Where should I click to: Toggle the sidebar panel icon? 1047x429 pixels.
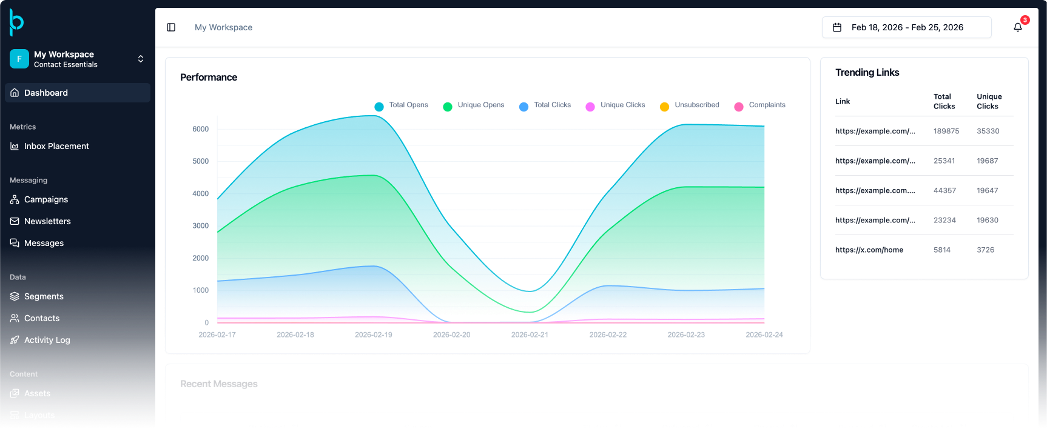[171, 27]
